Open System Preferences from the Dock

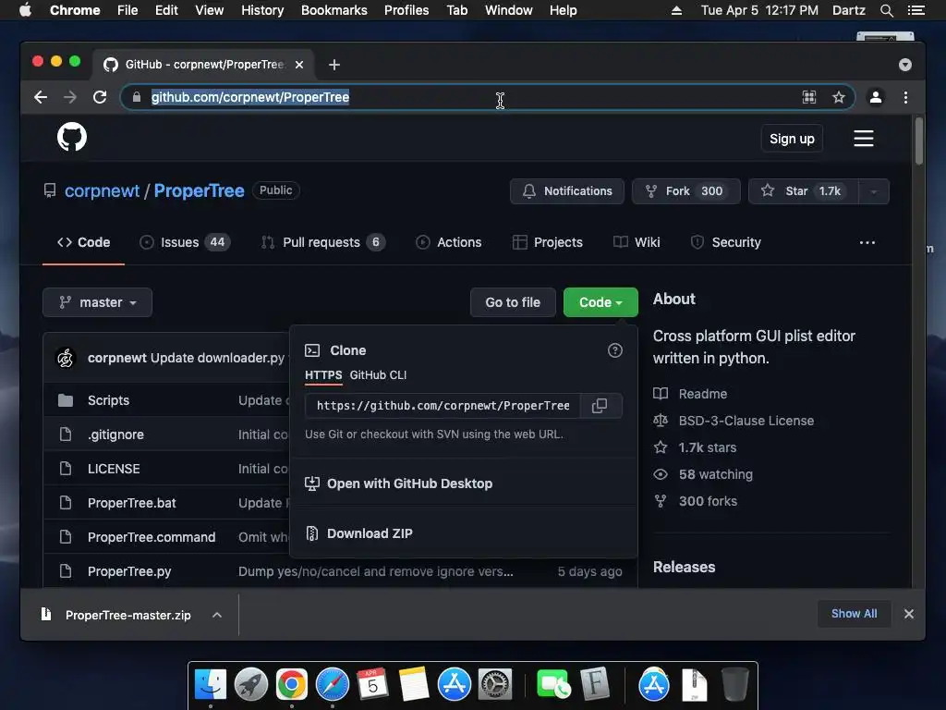495,685
